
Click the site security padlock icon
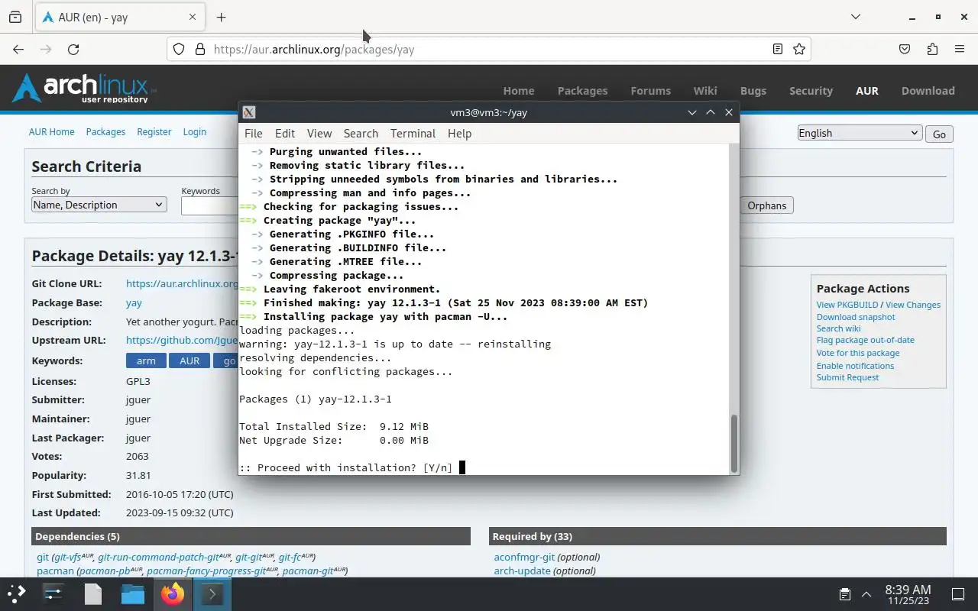point(200,49)
